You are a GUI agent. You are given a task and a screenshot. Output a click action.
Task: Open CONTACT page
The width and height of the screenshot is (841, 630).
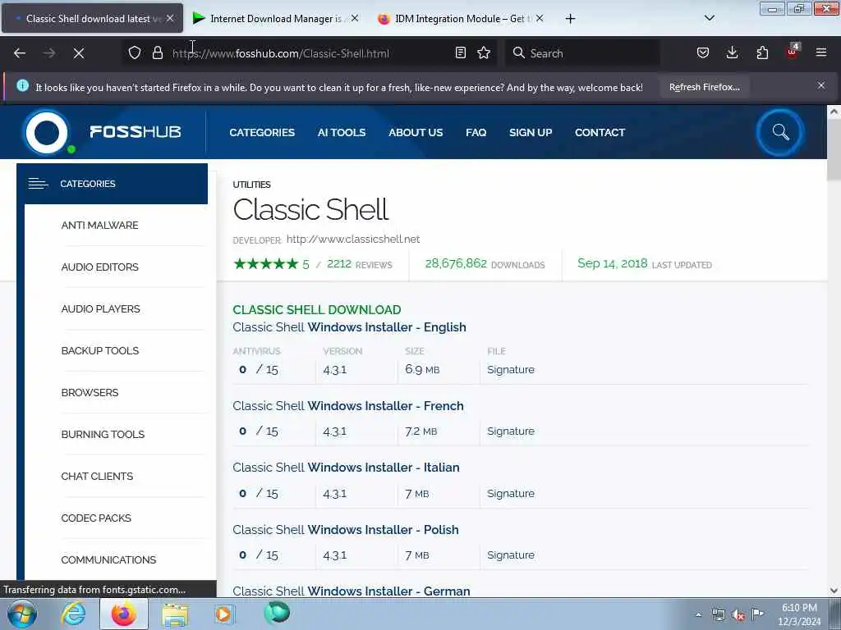coord(600,132)
